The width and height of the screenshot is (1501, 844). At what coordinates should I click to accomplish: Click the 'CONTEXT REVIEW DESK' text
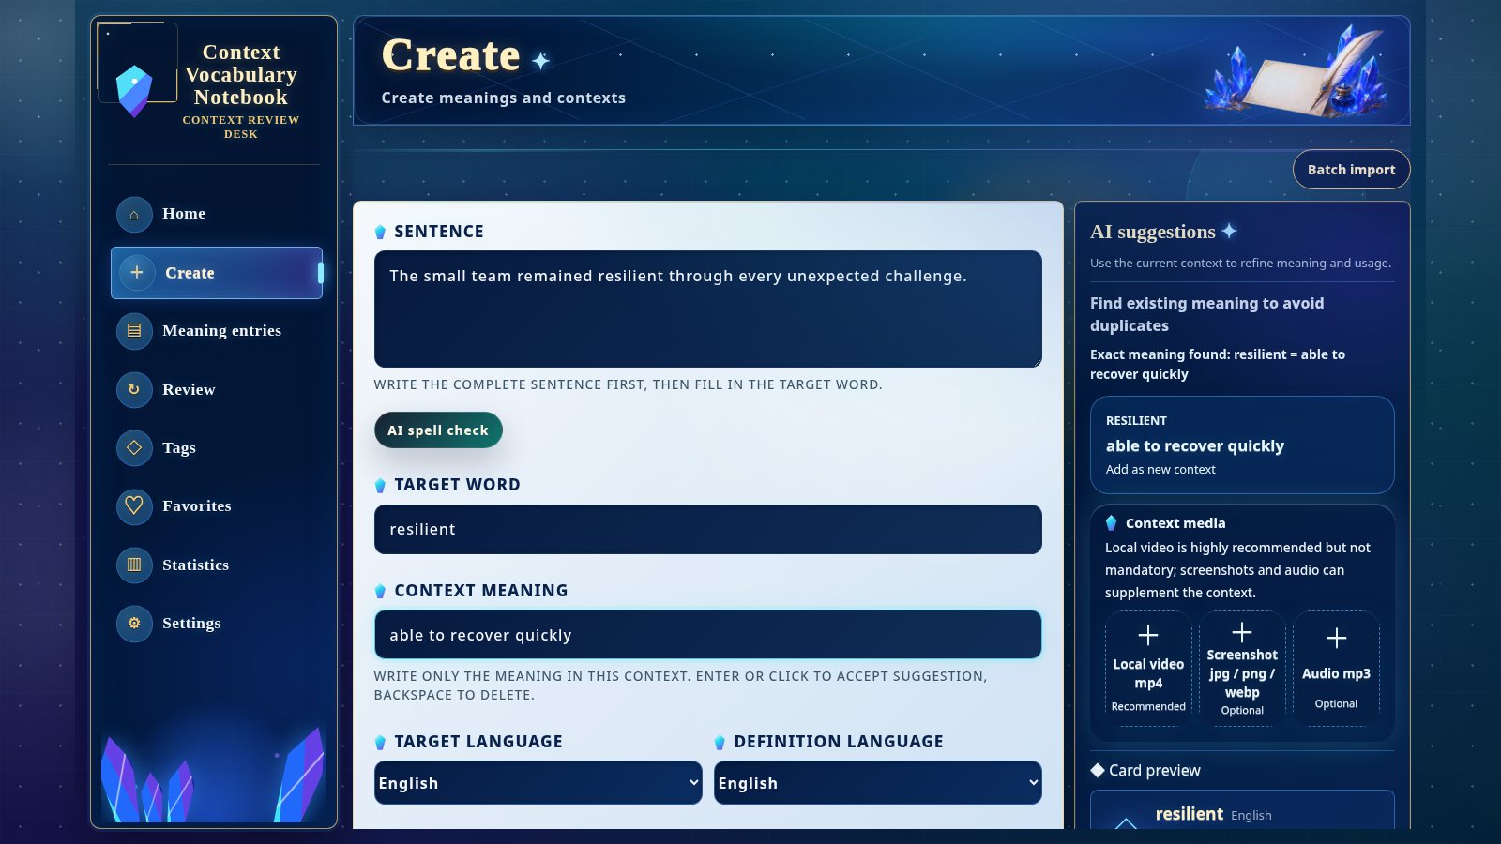click(241, 127)
